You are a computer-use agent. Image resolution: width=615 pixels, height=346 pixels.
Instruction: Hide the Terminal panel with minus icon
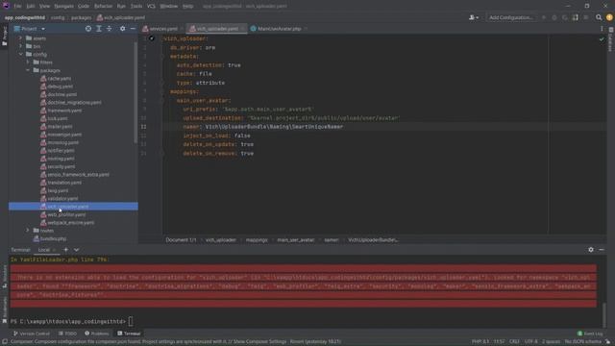[x=602, y=250]
